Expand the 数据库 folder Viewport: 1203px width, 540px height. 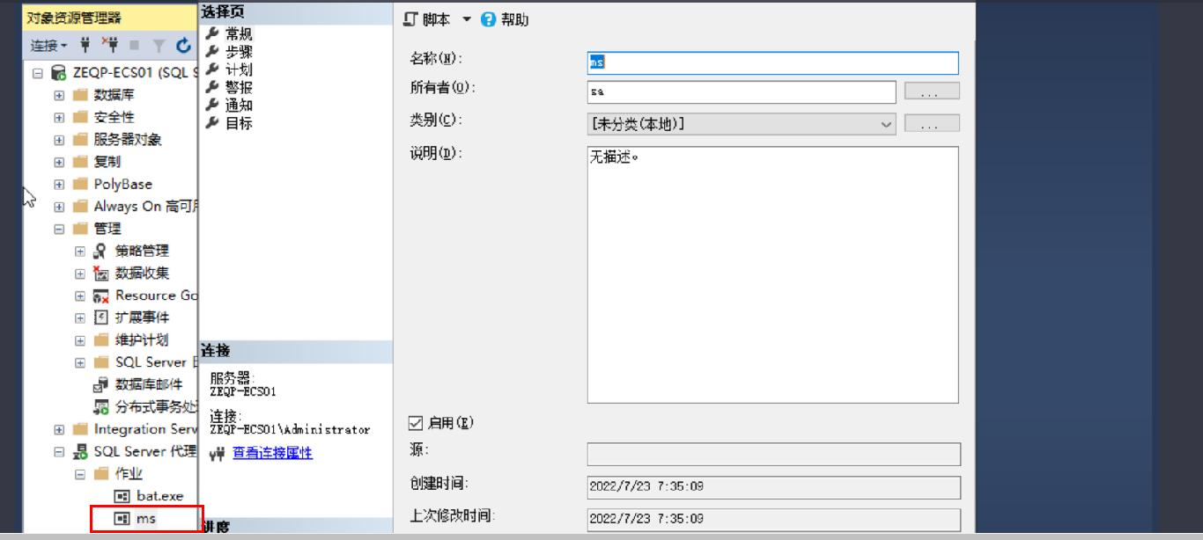point(59,95)
